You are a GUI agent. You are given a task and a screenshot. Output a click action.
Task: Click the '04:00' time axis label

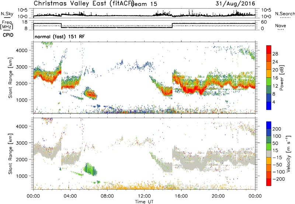coord(70,196)
